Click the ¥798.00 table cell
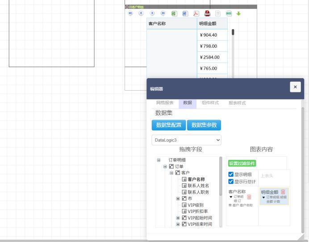Screen dimensions: 309x242 point(212,46)
